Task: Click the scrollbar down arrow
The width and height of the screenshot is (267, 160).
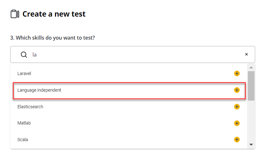Action: click(x=251, y=145)
